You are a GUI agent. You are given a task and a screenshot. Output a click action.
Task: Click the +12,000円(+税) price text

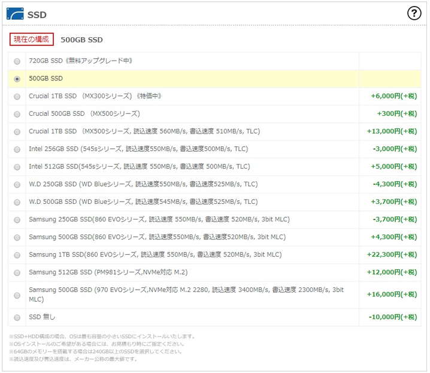tap(392, 272)
